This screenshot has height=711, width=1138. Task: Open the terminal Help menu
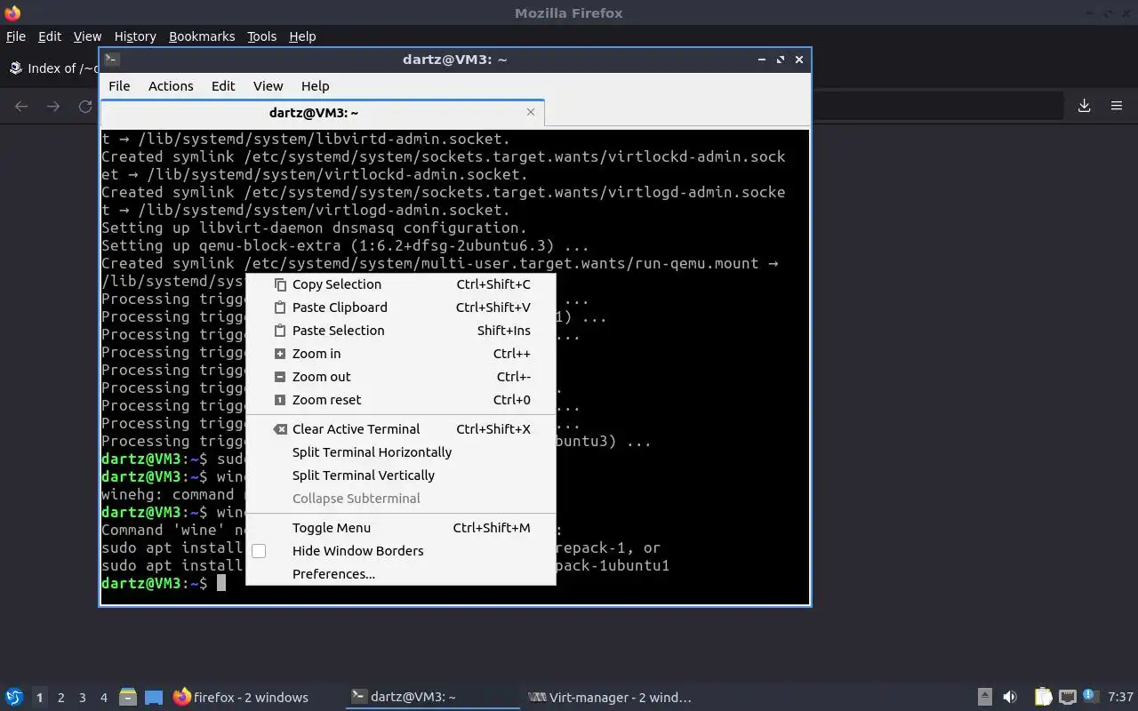pos(316,86)
